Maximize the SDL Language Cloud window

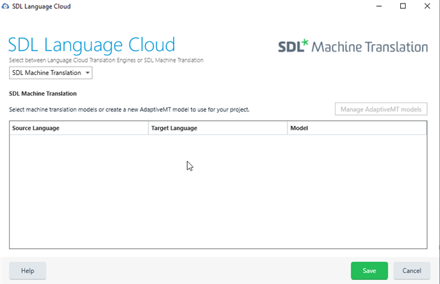click(403, 6)
